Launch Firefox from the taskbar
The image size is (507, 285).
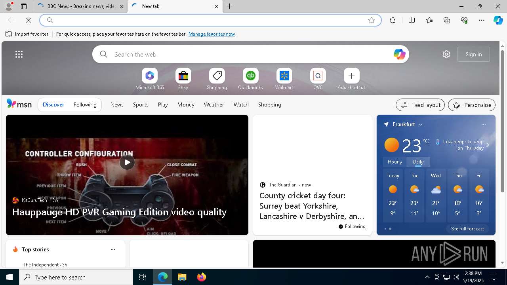[x=202, y=277]
